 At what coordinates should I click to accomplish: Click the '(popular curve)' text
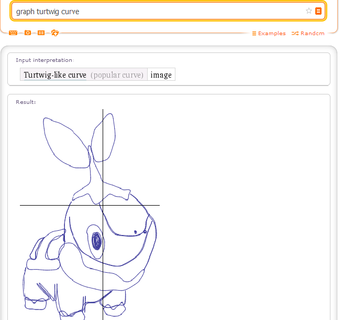[x=117, y=75]
